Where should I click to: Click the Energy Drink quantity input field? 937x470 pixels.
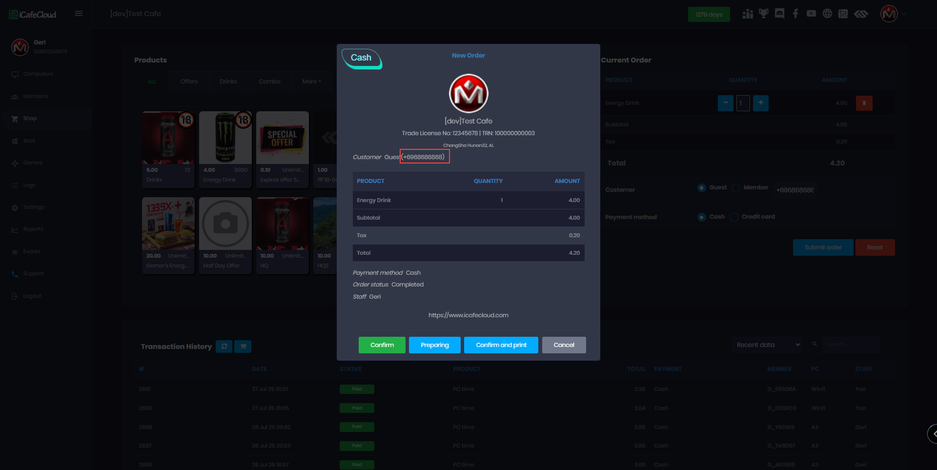tap(743, 103)
